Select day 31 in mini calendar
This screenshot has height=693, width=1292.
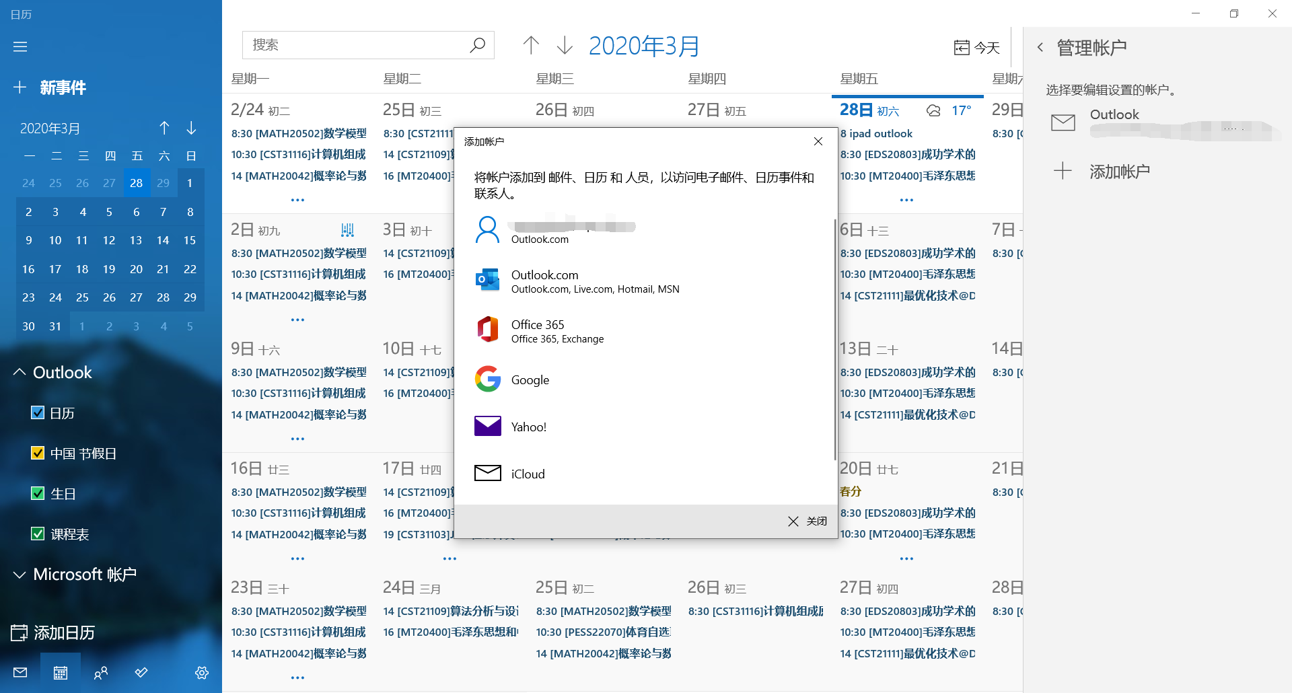tap(55, 326)
